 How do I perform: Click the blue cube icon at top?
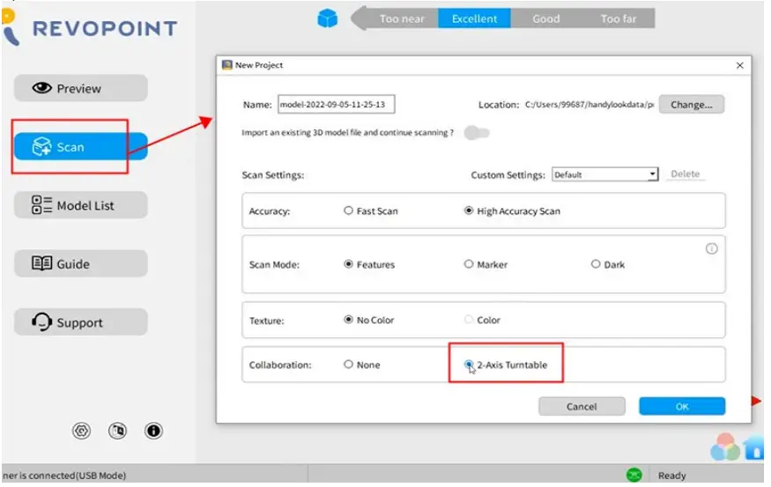(x=328, y=18)
